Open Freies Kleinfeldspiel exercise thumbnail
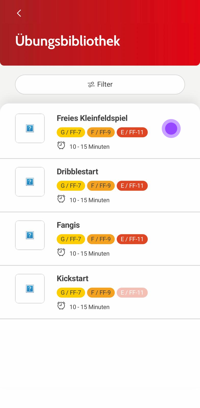This screenshot has height=408, width=200. pyautogui.click(x=30, y=128)
